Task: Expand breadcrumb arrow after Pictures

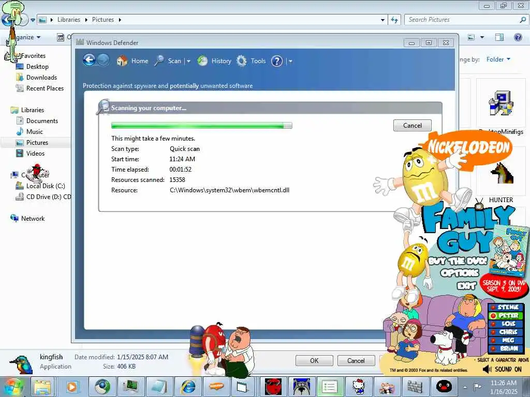Action: (120, 20)
